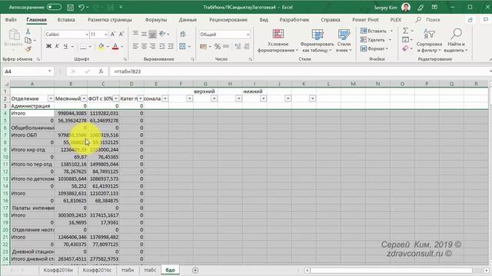Open the Calibri font name dropdown
Viewport: 492px width, 276px height.
tap(87, 34)
